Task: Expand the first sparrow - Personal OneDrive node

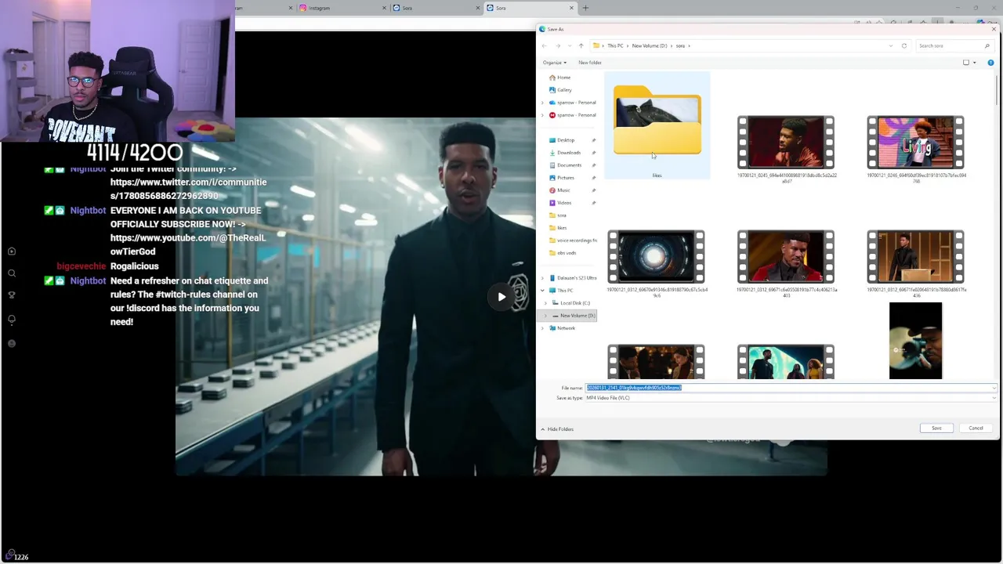Action: pyautogui.click(x=542, y=103)
